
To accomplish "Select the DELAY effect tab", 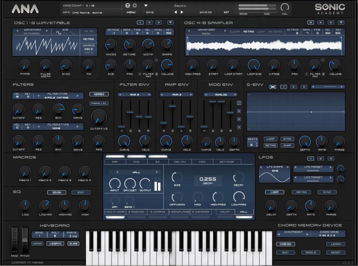I will [x=225, y=212].
